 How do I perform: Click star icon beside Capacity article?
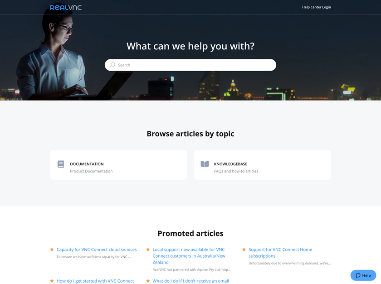click(x=52, y=249)
